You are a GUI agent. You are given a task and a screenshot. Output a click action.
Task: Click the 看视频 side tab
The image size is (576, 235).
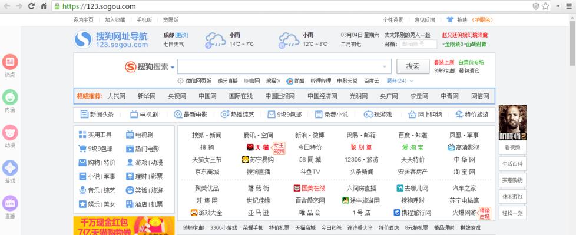512,147
